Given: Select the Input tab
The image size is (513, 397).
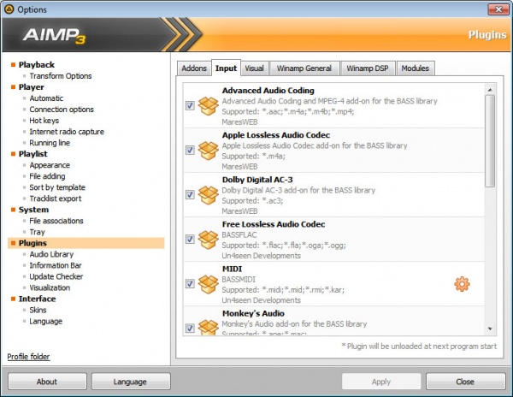Looking at the screenshot, I should point(226,68).
